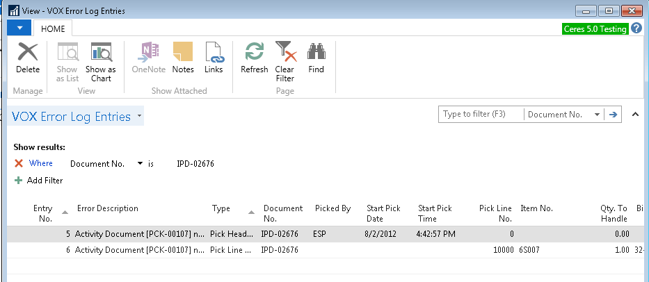Remove the Document No. filter with red X
Viewport: 649px width, 282px height.
click(x=19, y=164)
